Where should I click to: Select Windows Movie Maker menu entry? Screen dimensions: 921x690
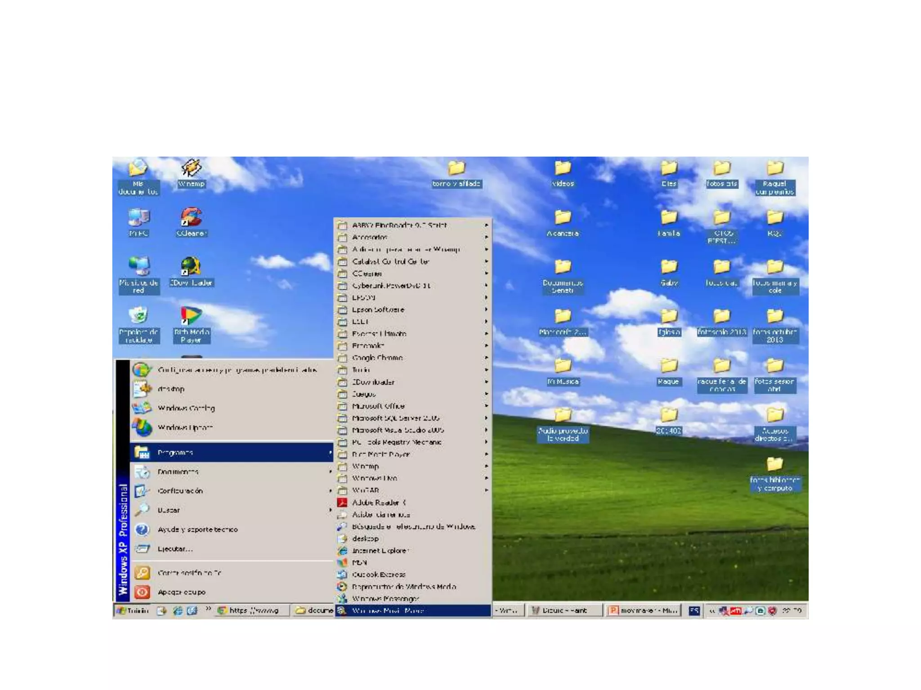pyautogui.click(x=388, y=610)
